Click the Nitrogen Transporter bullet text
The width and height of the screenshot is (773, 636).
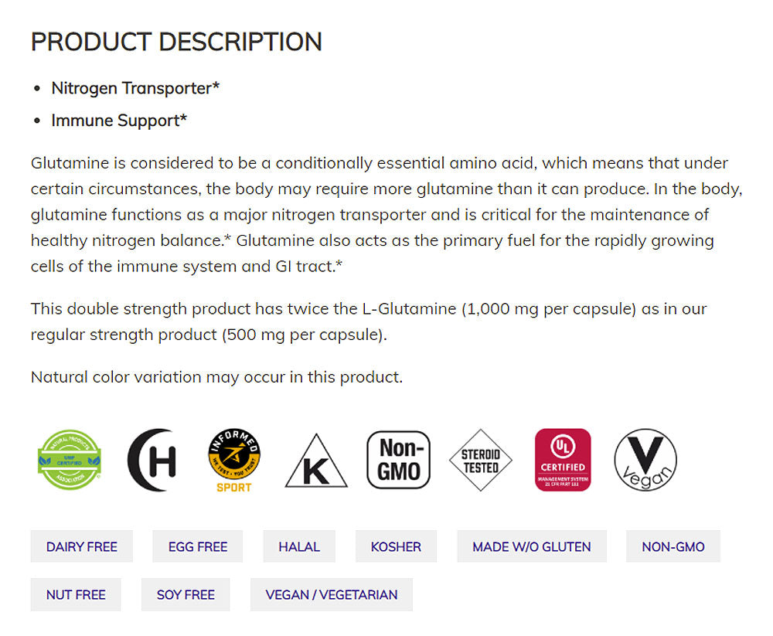(x=135, y=88)
